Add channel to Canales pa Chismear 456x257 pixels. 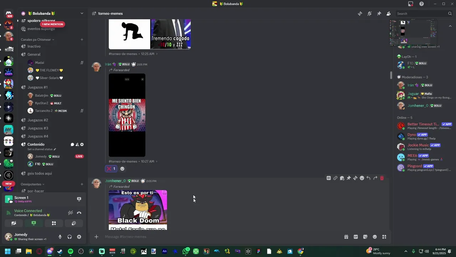coord(82,40)
